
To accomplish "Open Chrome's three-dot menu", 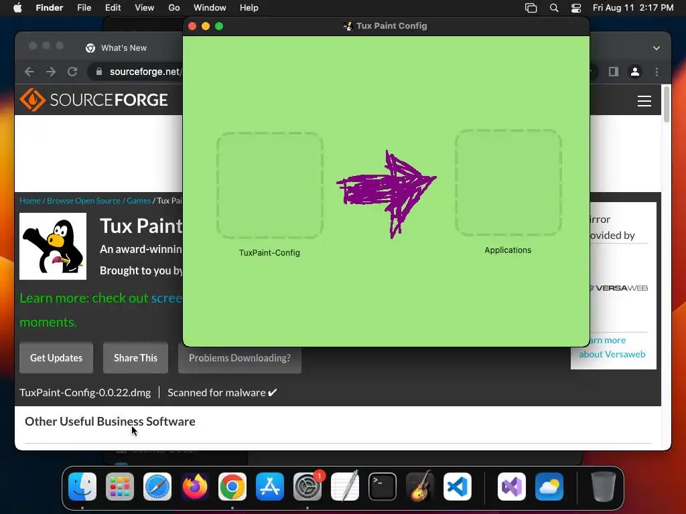I will 657,72.
